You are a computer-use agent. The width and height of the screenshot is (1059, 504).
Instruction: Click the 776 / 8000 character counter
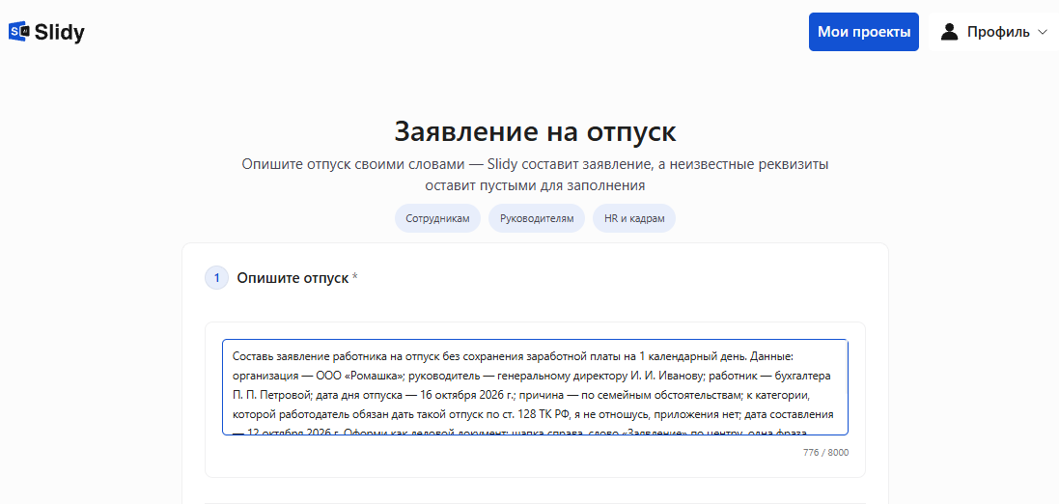coord(826,452)
